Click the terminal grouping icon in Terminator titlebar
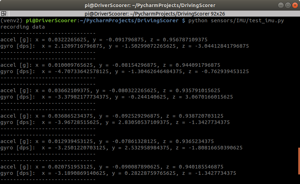The height and width of the screenshot is (184, 300). (4, 14)
